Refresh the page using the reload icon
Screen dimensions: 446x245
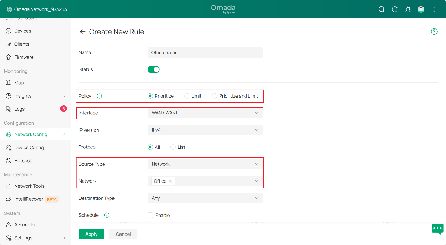pos(394,9)
